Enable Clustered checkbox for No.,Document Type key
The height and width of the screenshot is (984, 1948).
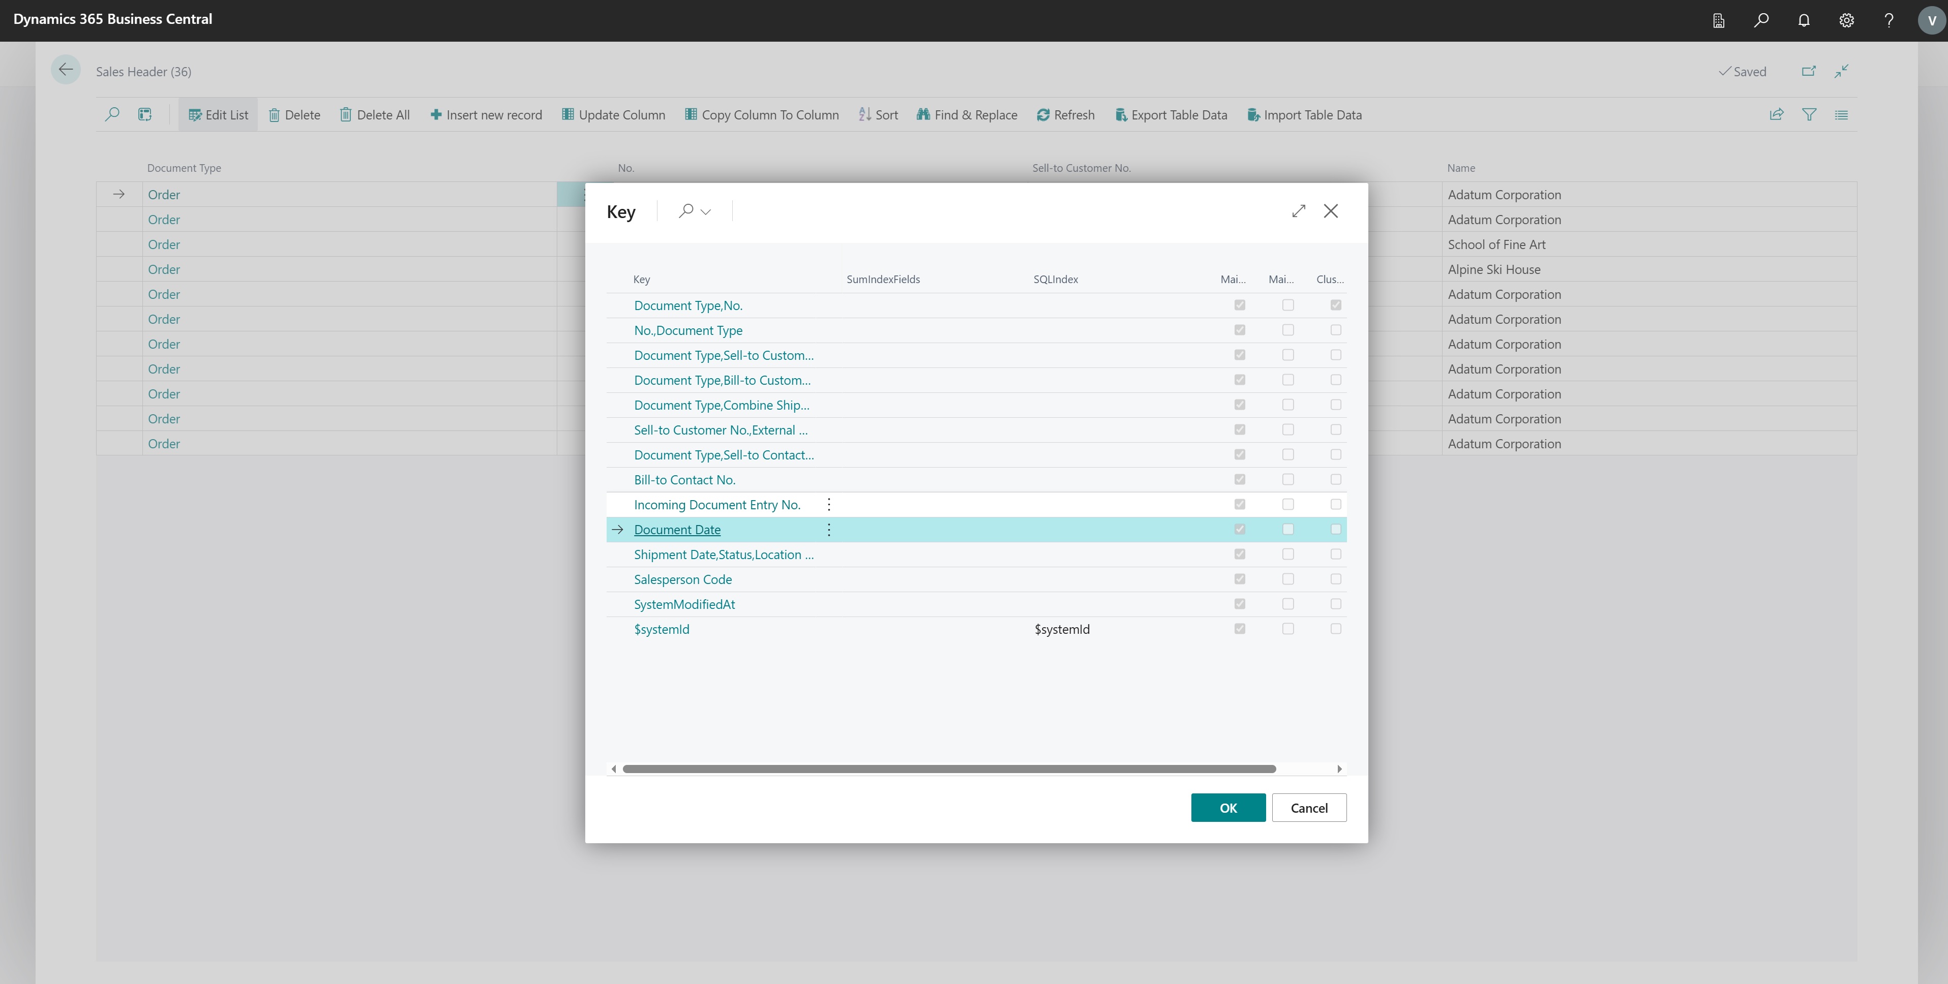[1335, 330]
